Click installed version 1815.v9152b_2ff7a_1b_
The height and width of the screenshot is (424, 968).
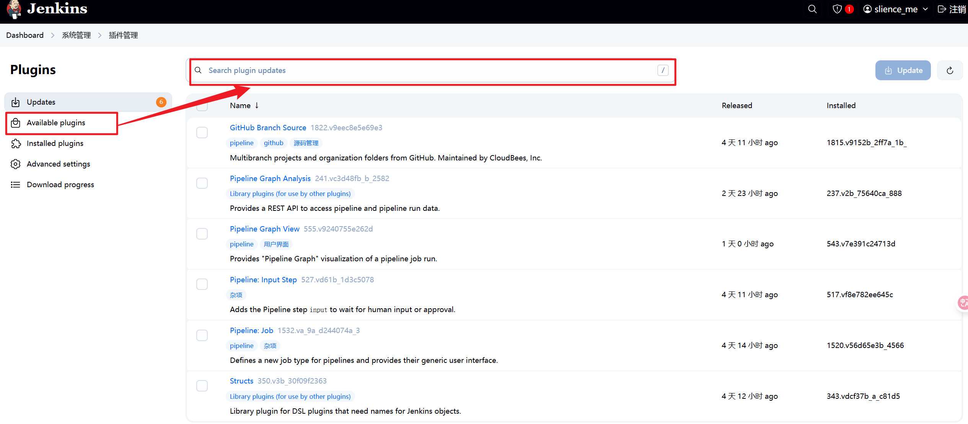point(866,142)
